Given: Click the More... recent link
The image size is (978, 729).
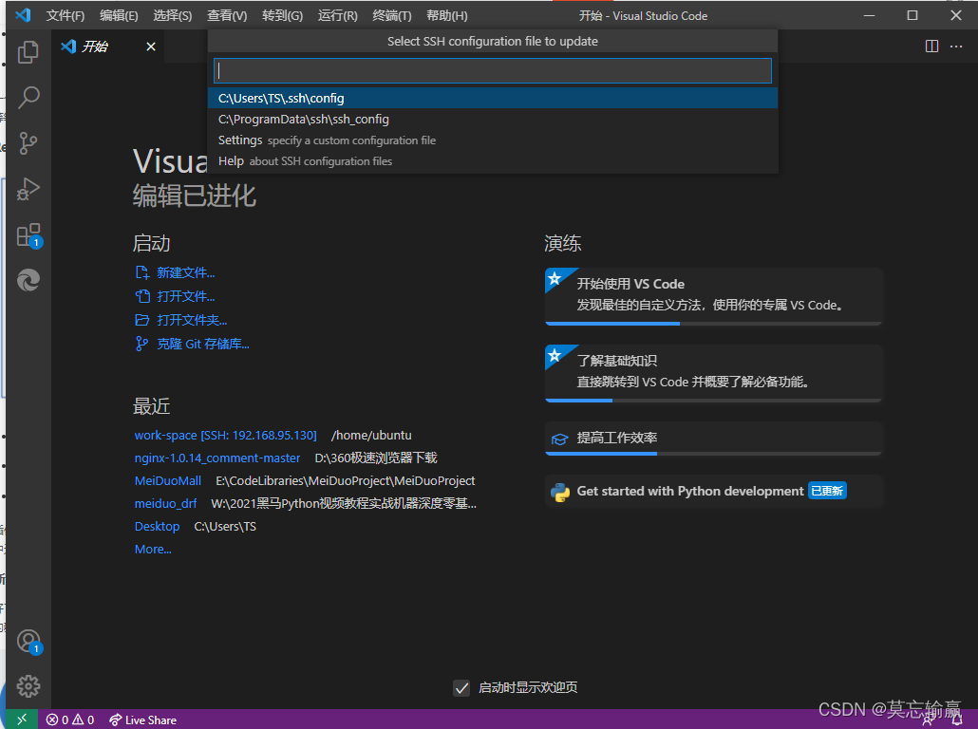Looking at the screenshot, I should pyautogui.click(x=153, y=550).
